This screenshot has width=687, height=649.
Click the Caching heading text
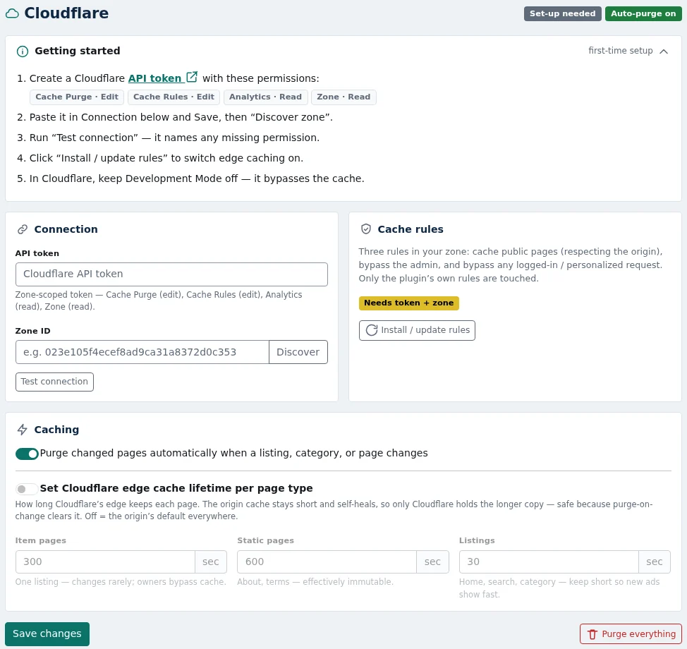(56, 430)
